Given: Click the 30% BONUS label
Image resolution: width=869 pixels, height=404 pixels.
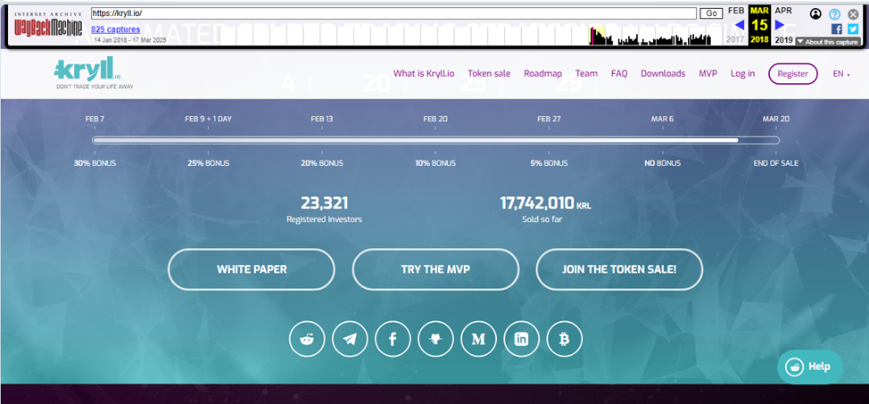Looking at the screenshot, I should pos(95,163).
